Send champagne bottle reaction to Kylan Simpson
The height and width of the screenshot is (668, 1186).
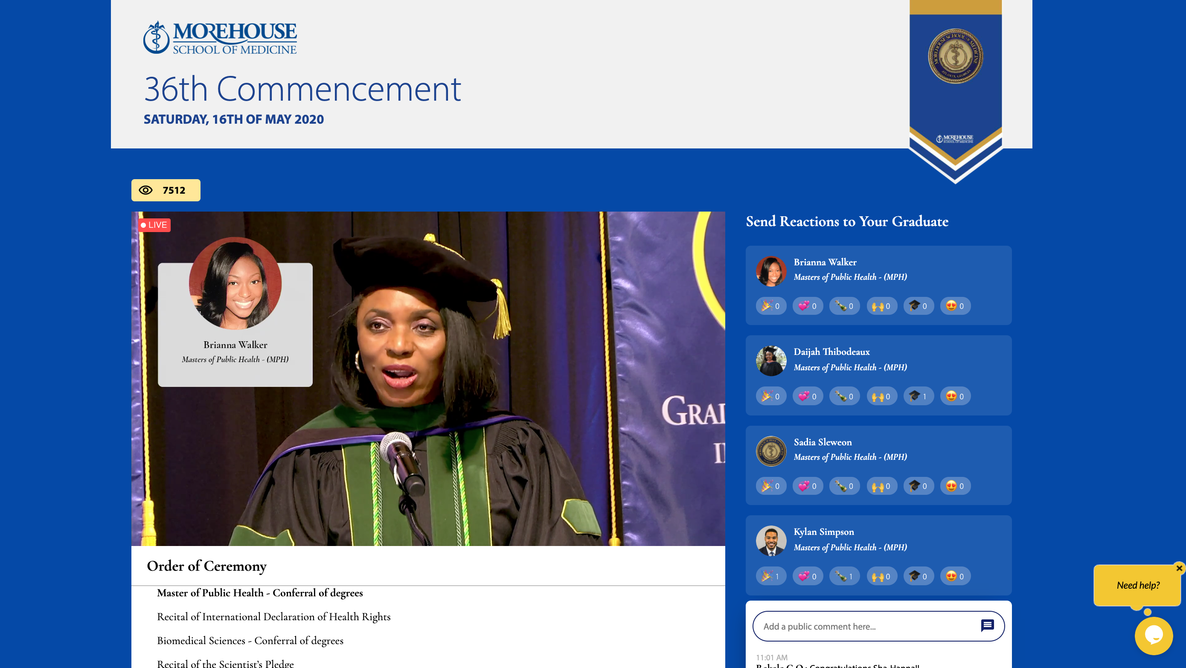pyautogui.click(x=844, y=576)
